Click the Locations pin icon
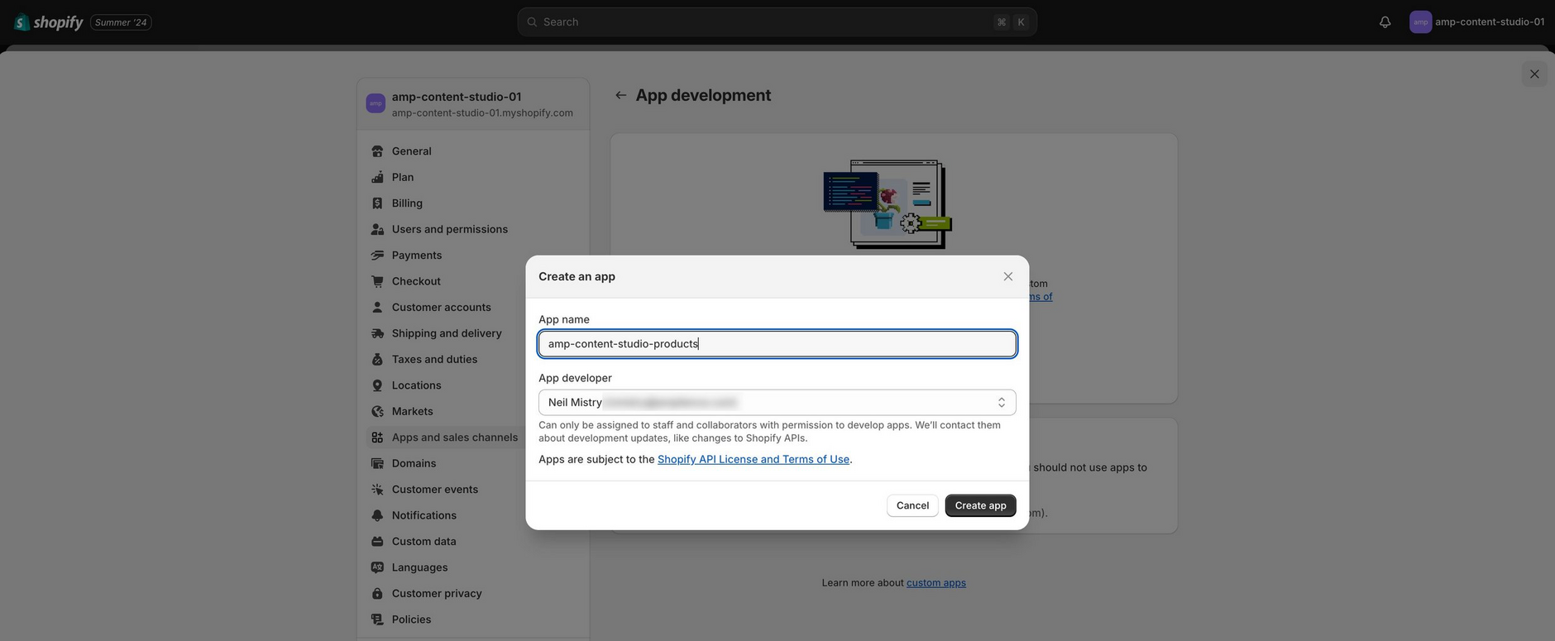Viewport: 1555px width, 641px height. [377, 385]
